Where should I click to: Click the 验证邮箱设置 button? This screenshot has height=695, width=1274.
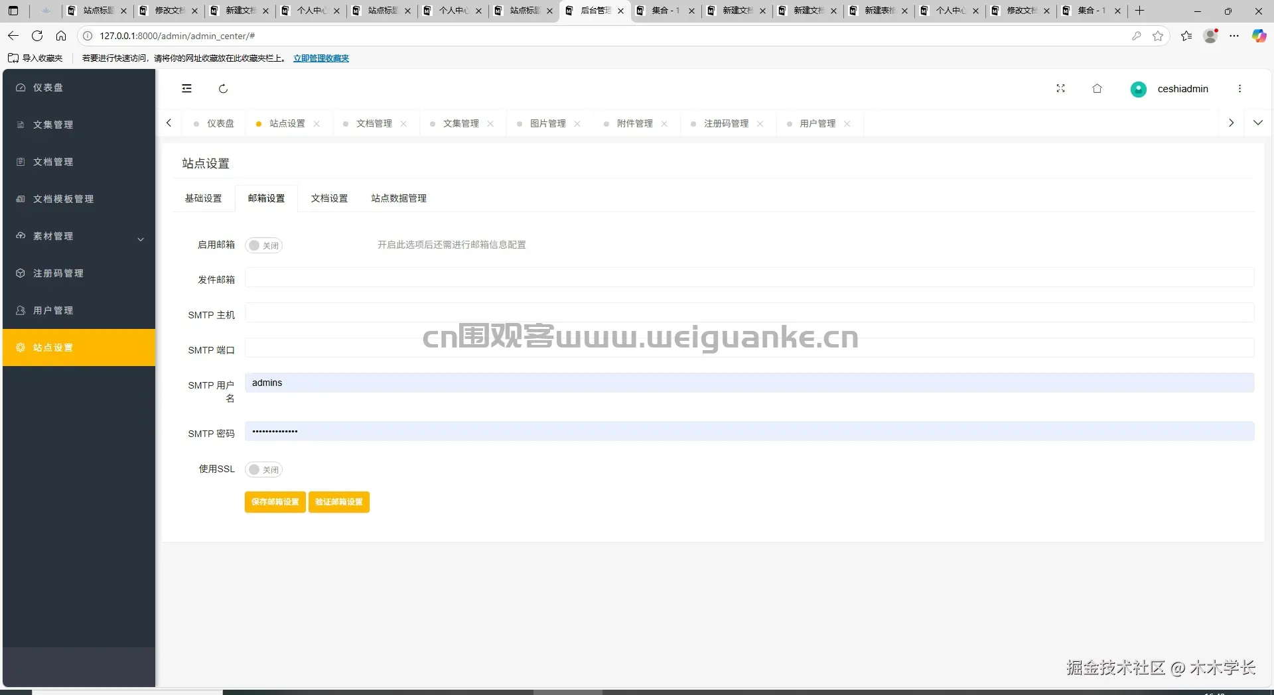tap(339, 502)
